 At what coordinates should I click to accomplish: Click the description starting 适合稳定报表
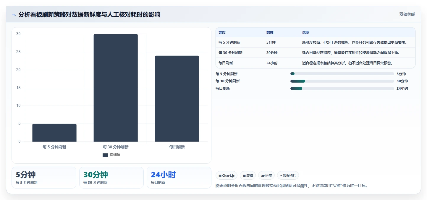click(347, 63)
